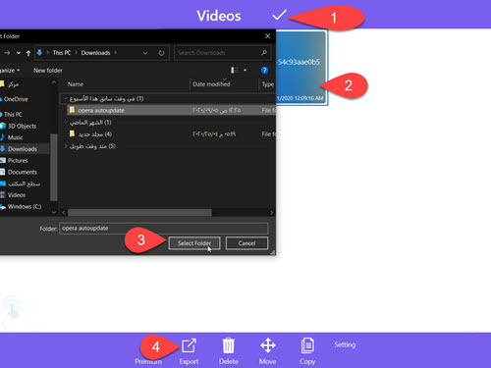
Task: Click the left arrow of horizontal scrollbar
Action: point(64,213)
